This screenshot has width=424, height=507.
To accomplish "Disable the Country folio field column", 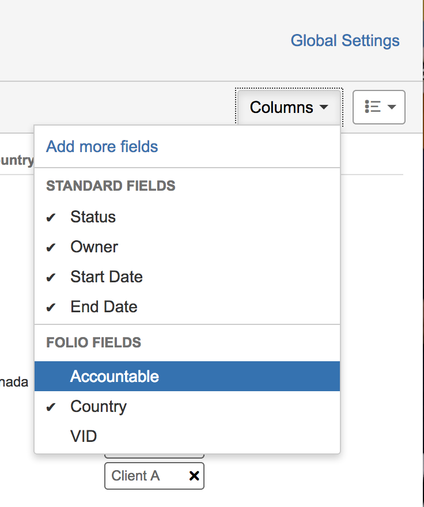I will 99,407.
